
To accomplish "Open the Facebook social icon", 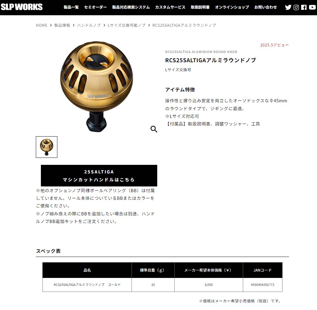I will (x=304, y=8).
